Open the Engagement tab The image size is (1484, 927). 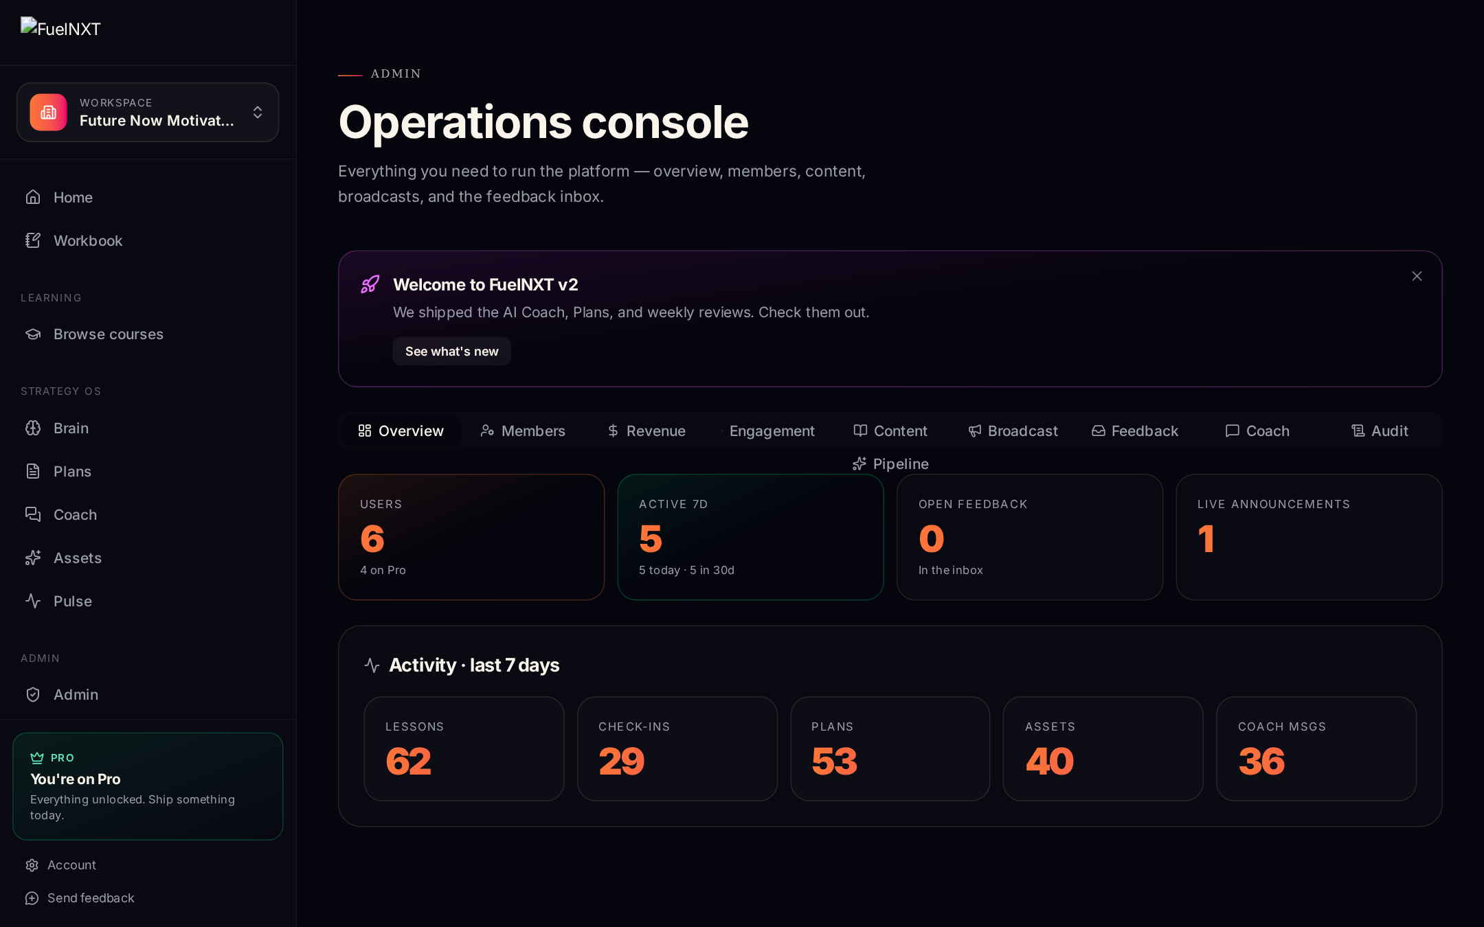pos(768,431)
